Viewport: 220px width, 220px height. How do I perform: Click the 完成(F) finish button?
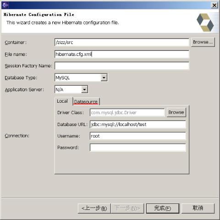[x=163, y=208]
